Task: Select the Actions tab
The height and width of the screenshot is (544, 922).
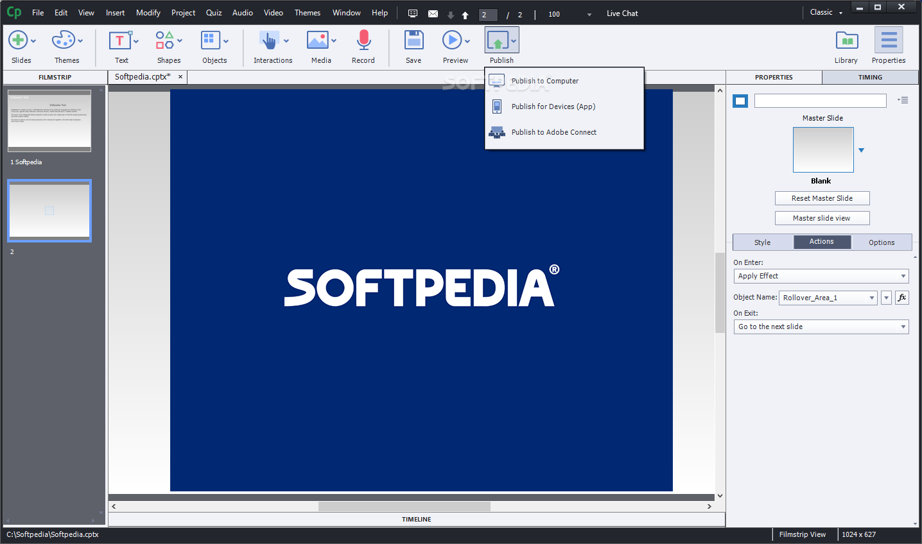Action: [x=822, y=242]
